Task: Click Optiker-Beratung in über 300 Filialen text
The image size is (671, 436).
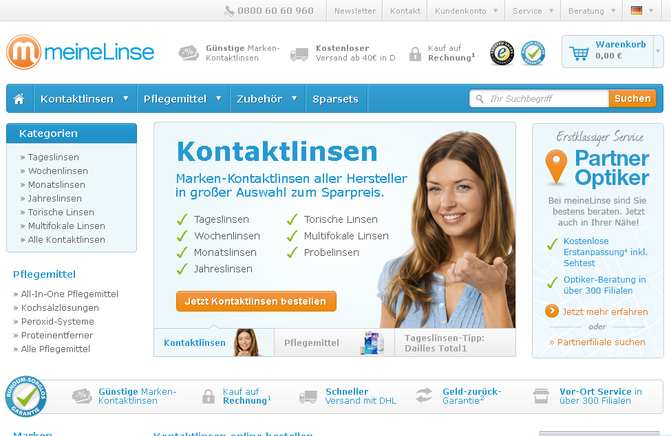Action: click(x=604, y=285)
